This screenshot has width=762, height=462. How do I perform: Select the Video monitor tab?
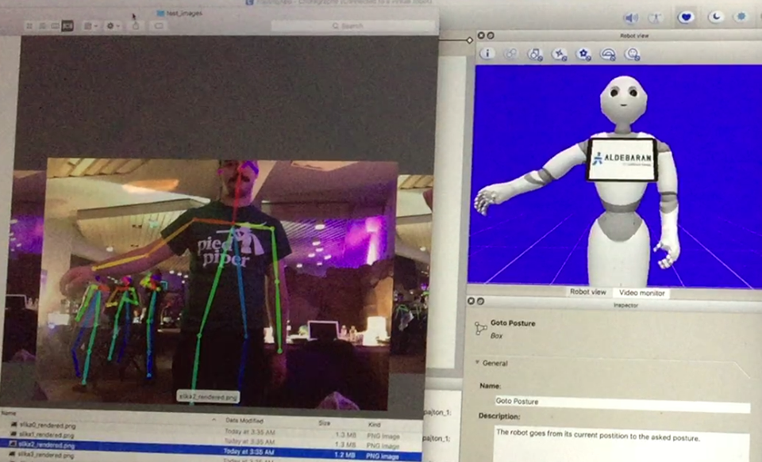(641, 293)
